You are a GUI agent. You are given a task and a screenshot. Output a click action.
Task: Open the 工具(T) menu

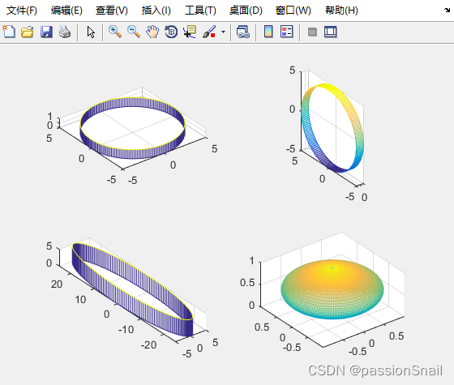pos(200,11)
